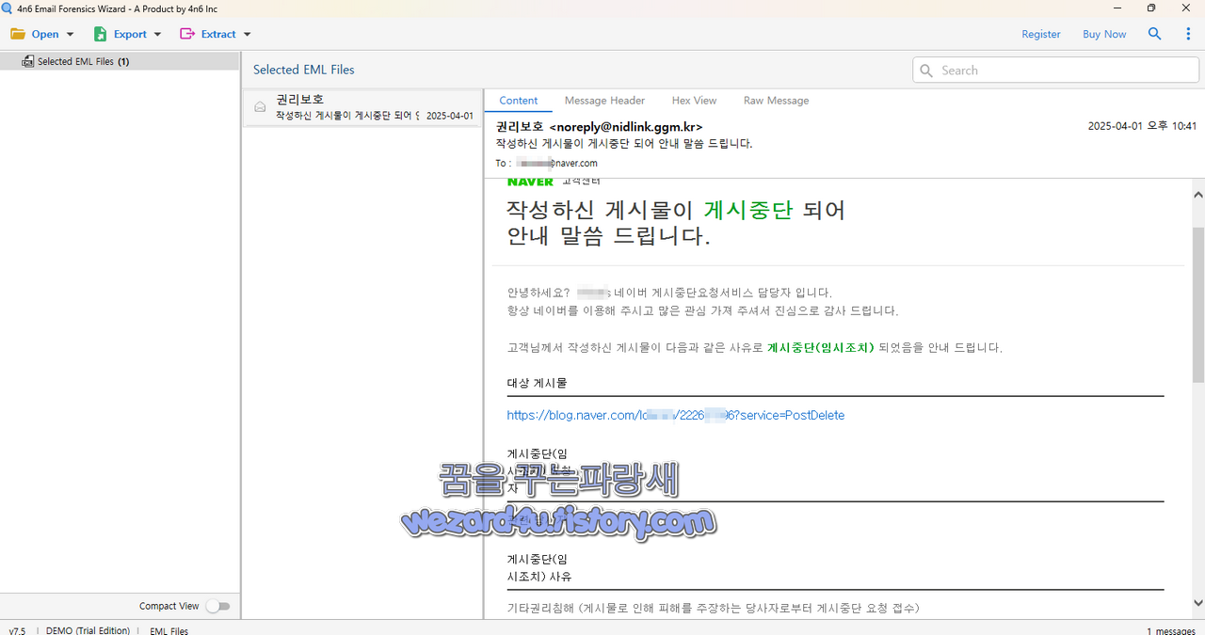Click the Register link
The height and width of the screenshot is (635, 1205).
click(1041, 34)
